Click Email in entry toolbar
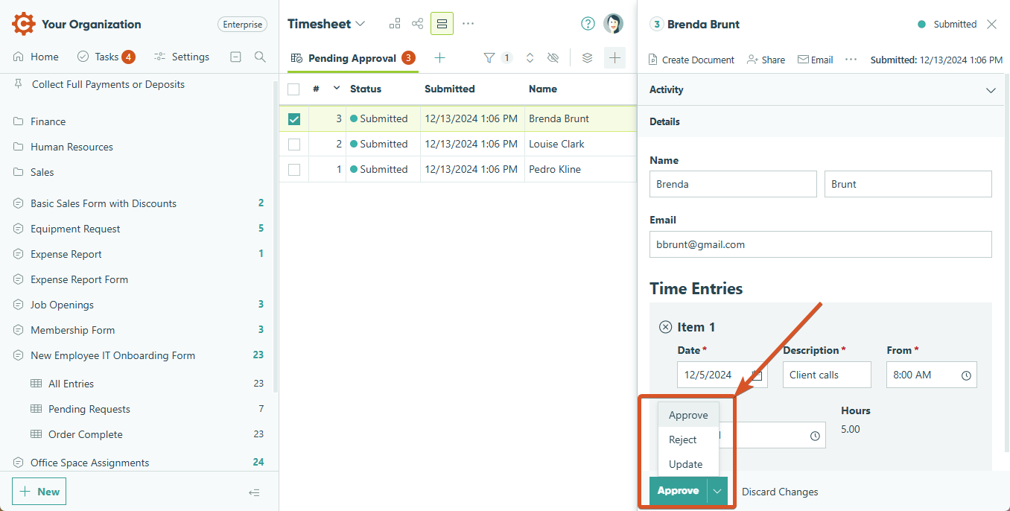Screen dimensions: 1010x511 [x=815, y=60]
